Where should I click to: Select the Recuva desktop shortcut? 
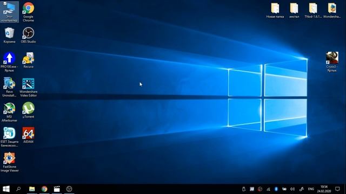[x=28, y=60]
